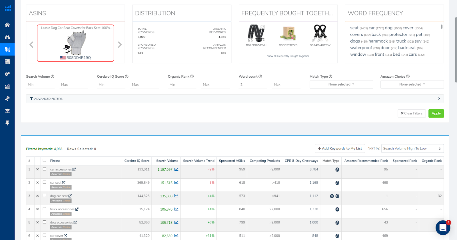The width and height of the screenshot is (457, 240).
Task: Open the Match Type None selected dropdown
Action: tap(341, 84)
